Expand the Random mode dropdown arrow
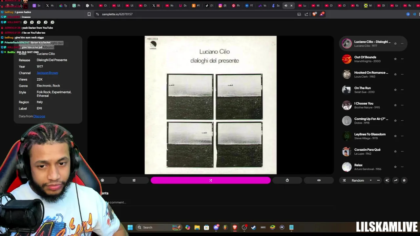This screenshot has width=420, height=236. pyautogui.click(x=371, y=180)
